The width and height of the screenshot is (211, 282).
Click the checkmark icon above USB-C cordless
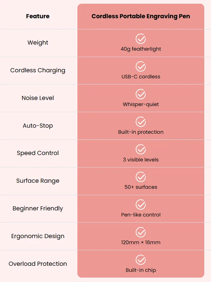click(141, 67)
